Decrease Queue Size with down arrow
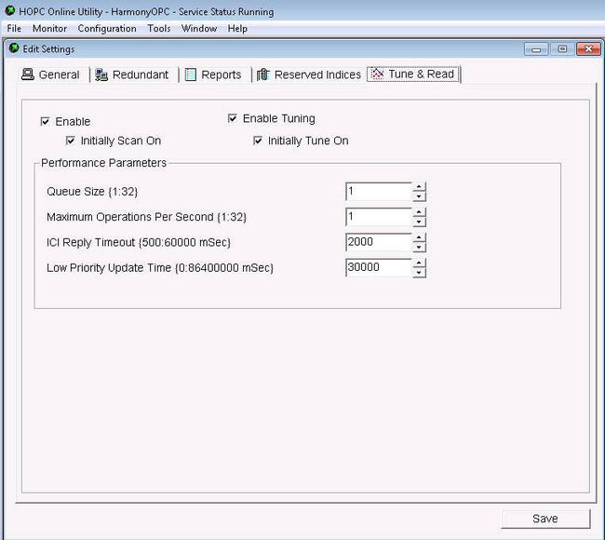The height and width of the screenshot is (540, 605). (x=419, y=196)
